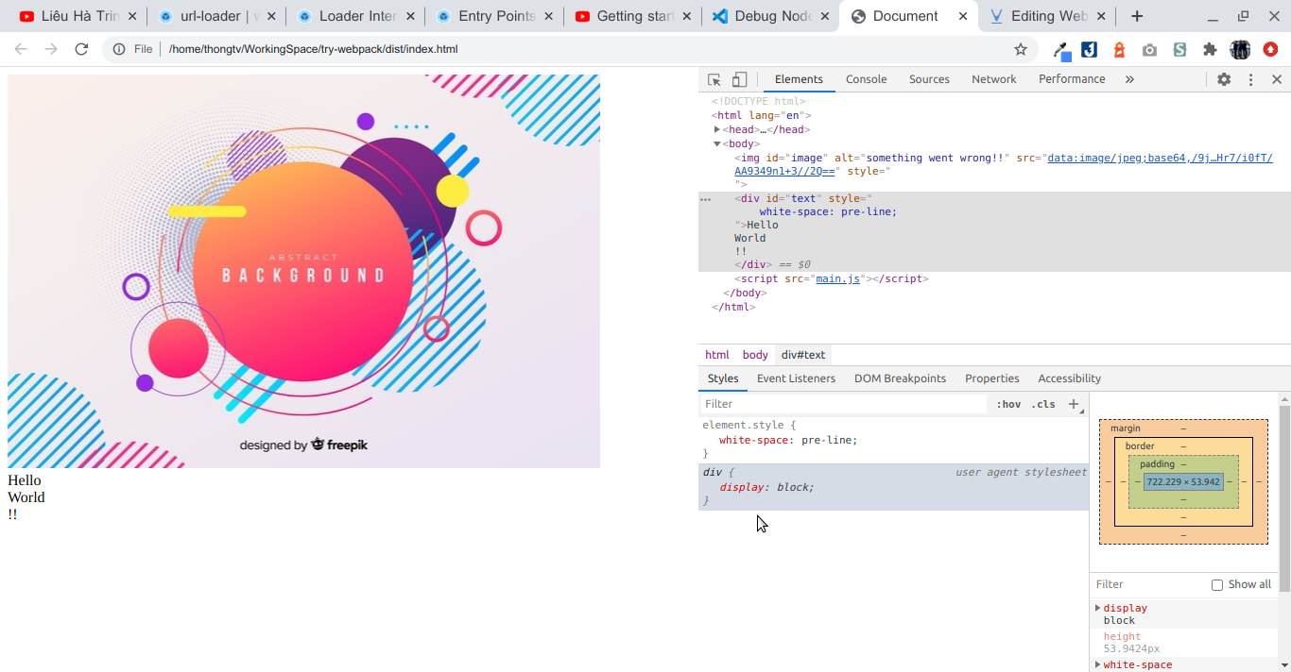Add a new style rule plus icon
Screen dimensions: 1291x672
pyautogui.click(x=1074, y=404)
